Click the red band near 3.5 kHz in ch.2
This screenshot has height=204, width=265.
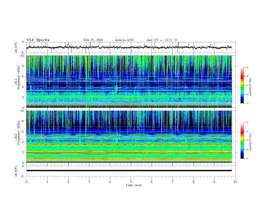(129, 144)
